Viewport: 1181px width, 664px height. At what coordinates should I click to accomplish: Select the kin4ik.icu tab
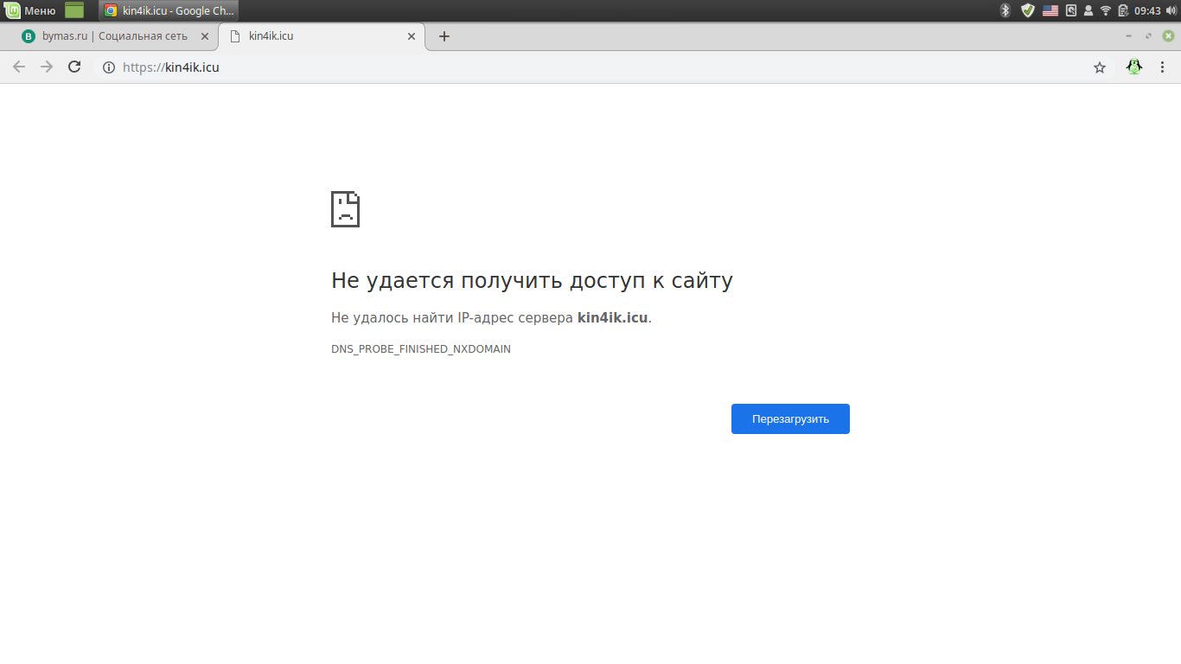click(x=320, y=36)
